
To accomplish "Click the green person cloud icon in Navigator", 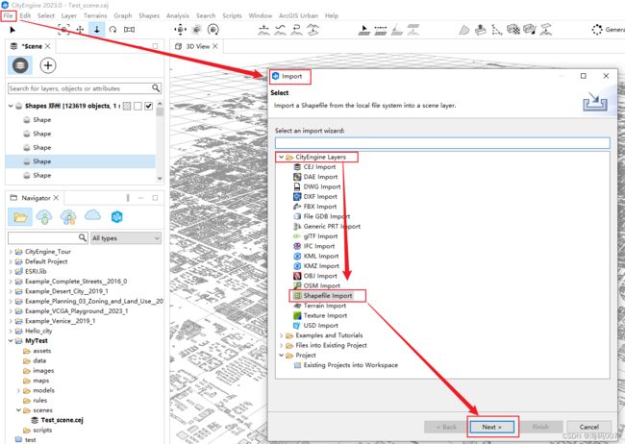I will point(44,217).
